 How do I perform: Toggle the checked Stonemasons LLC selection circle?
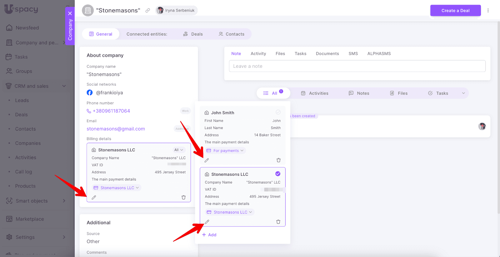click(x=278, y=174)
